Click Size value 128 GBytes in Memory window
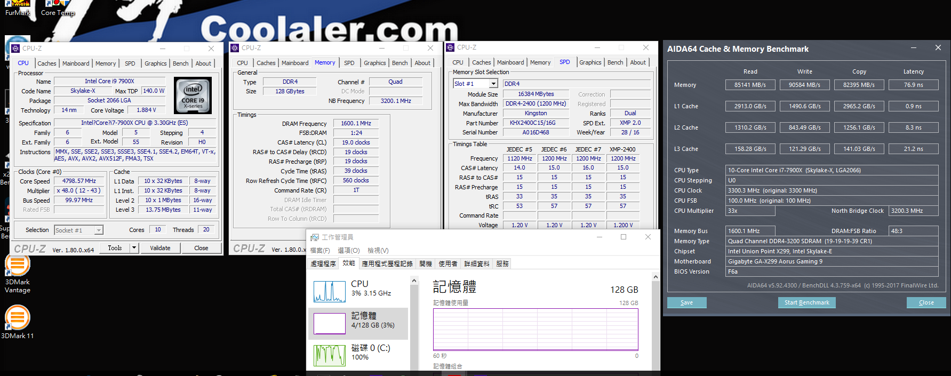 290,91
